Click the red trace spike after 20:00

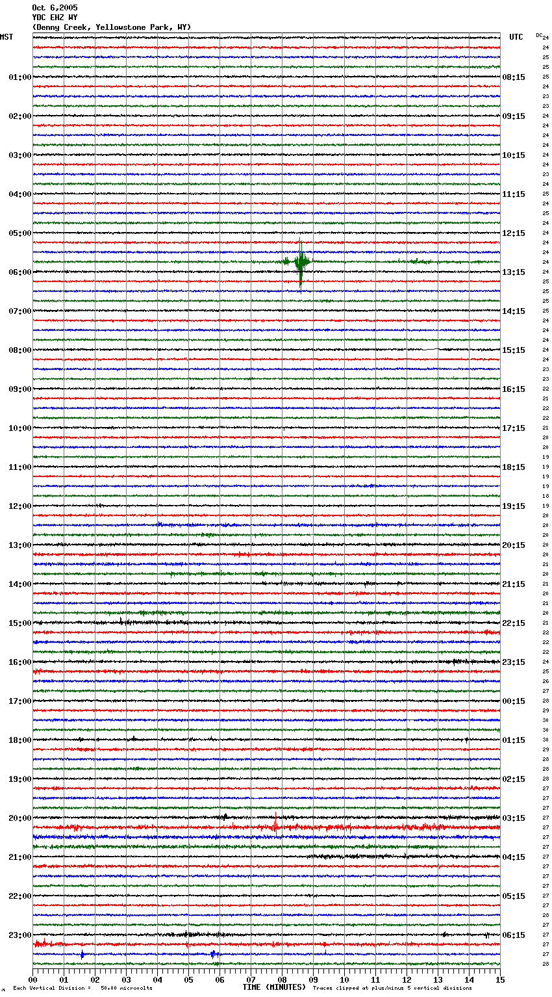click(275, 823)
